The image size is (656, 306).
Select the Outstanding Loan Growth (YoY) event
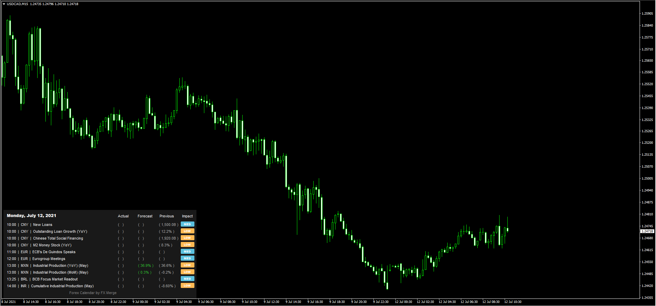[x=60, y=232]
